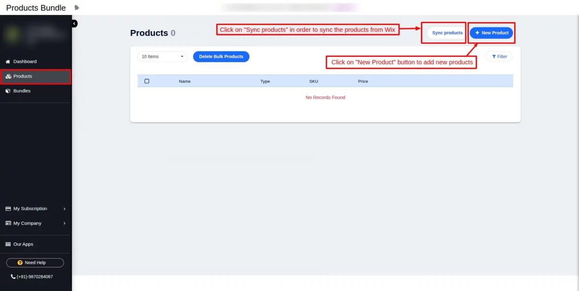Image resolution: width=579 pixels, height=291 pixels.
Task: Click the Our Apps grid icon
Action: click(8, 244)
